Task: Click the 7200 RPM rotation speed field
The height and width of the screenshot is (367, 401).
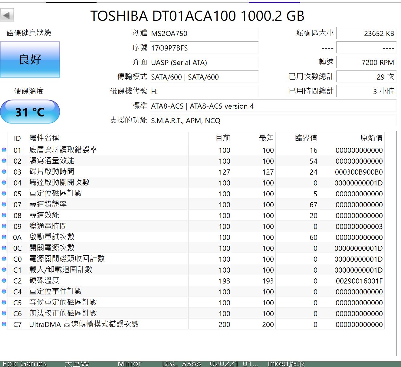Action: pos(366,63)
